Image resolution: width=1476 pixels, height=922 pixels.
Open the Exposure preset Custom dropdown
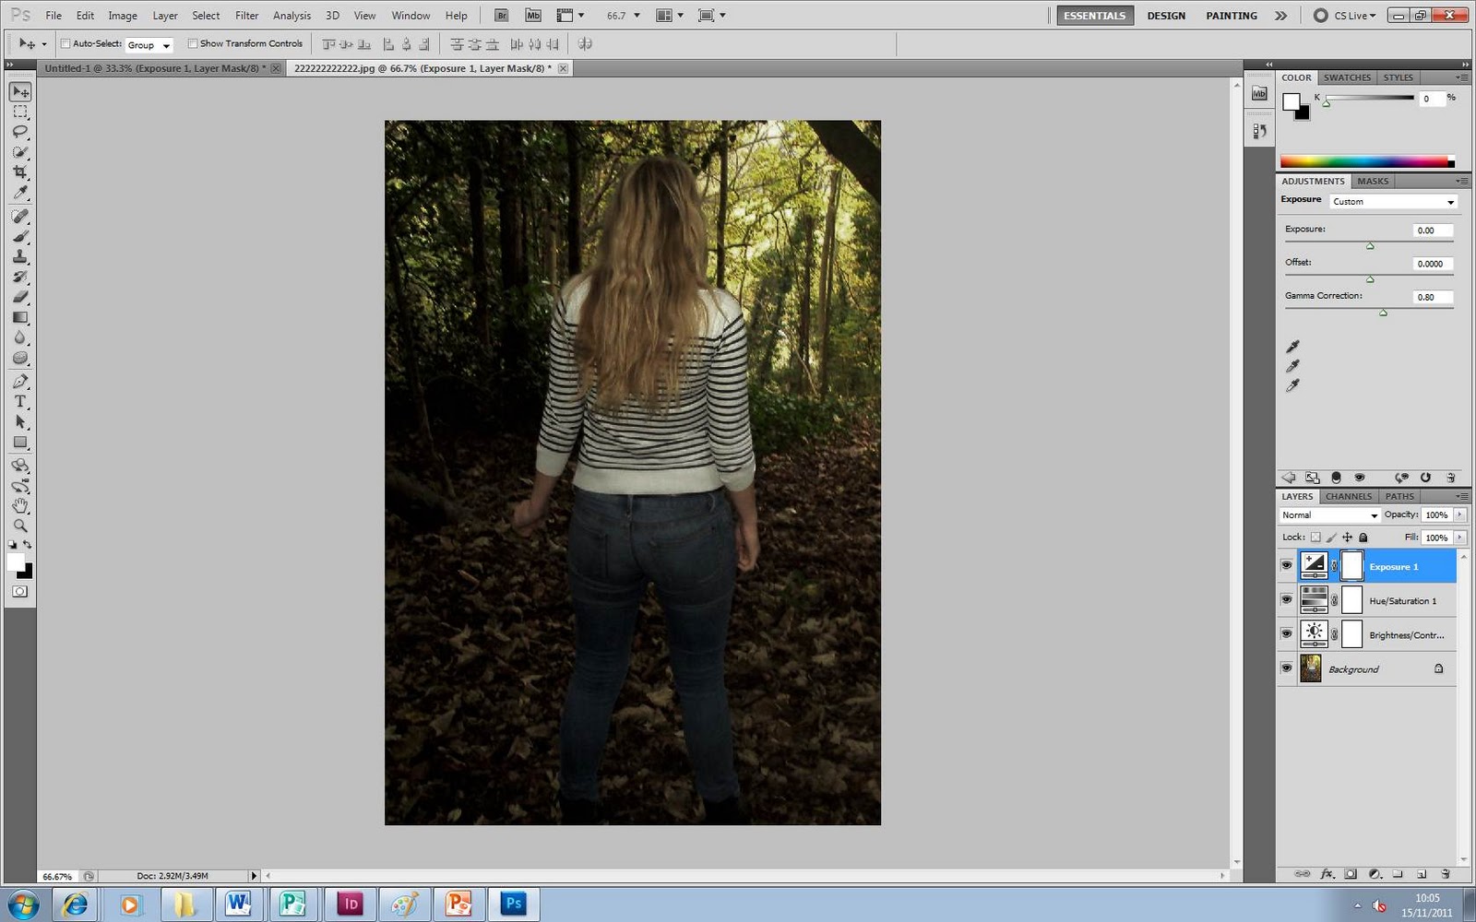[1393, 201]
